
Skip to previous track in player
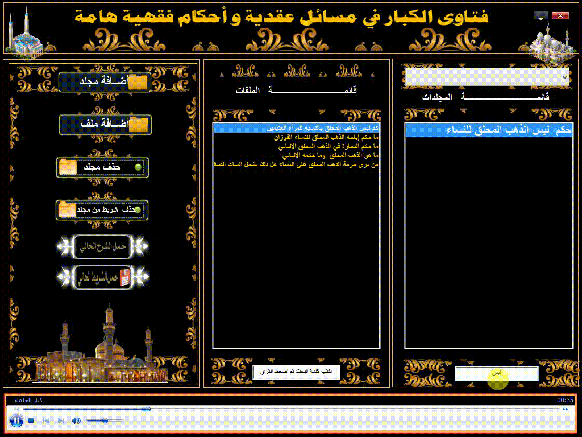47,421
